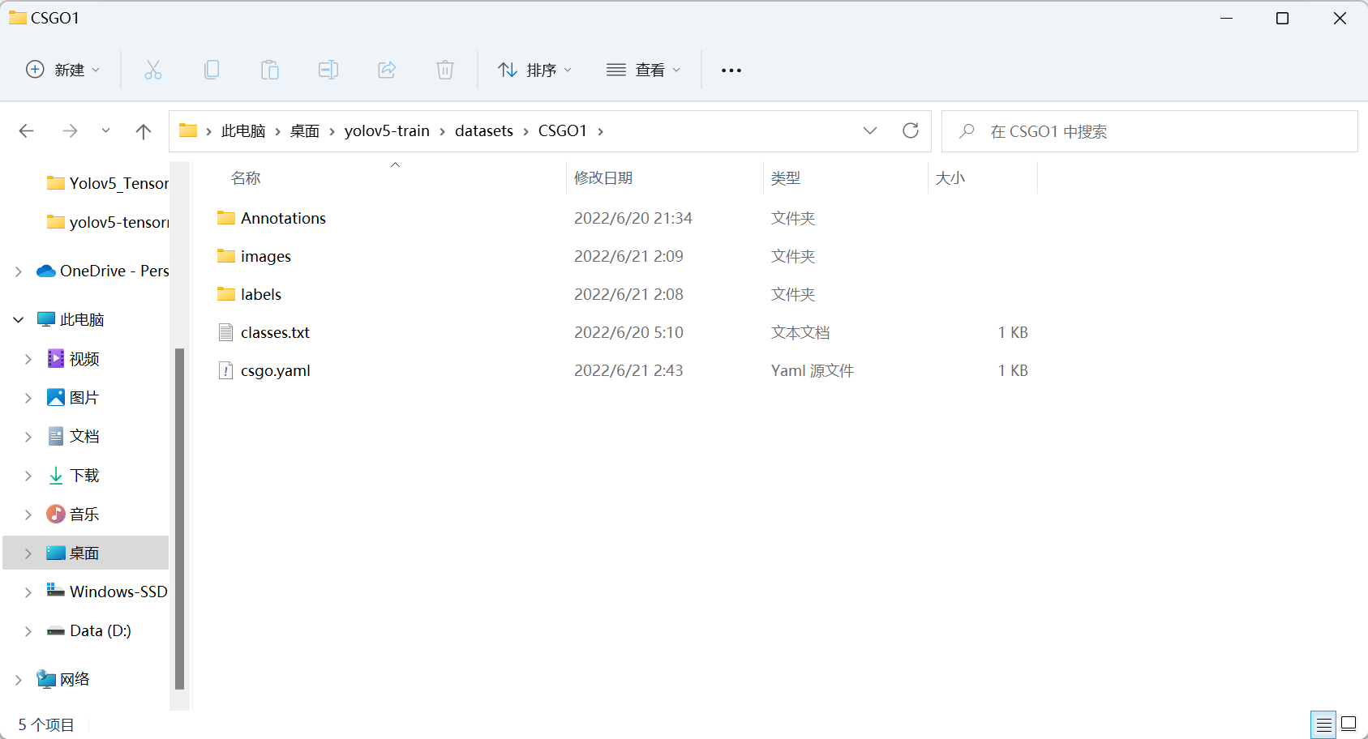Viewport: 1368px width, 739px height.
Task: Open the 新建 new item dropdown
Action: [63, 70]
